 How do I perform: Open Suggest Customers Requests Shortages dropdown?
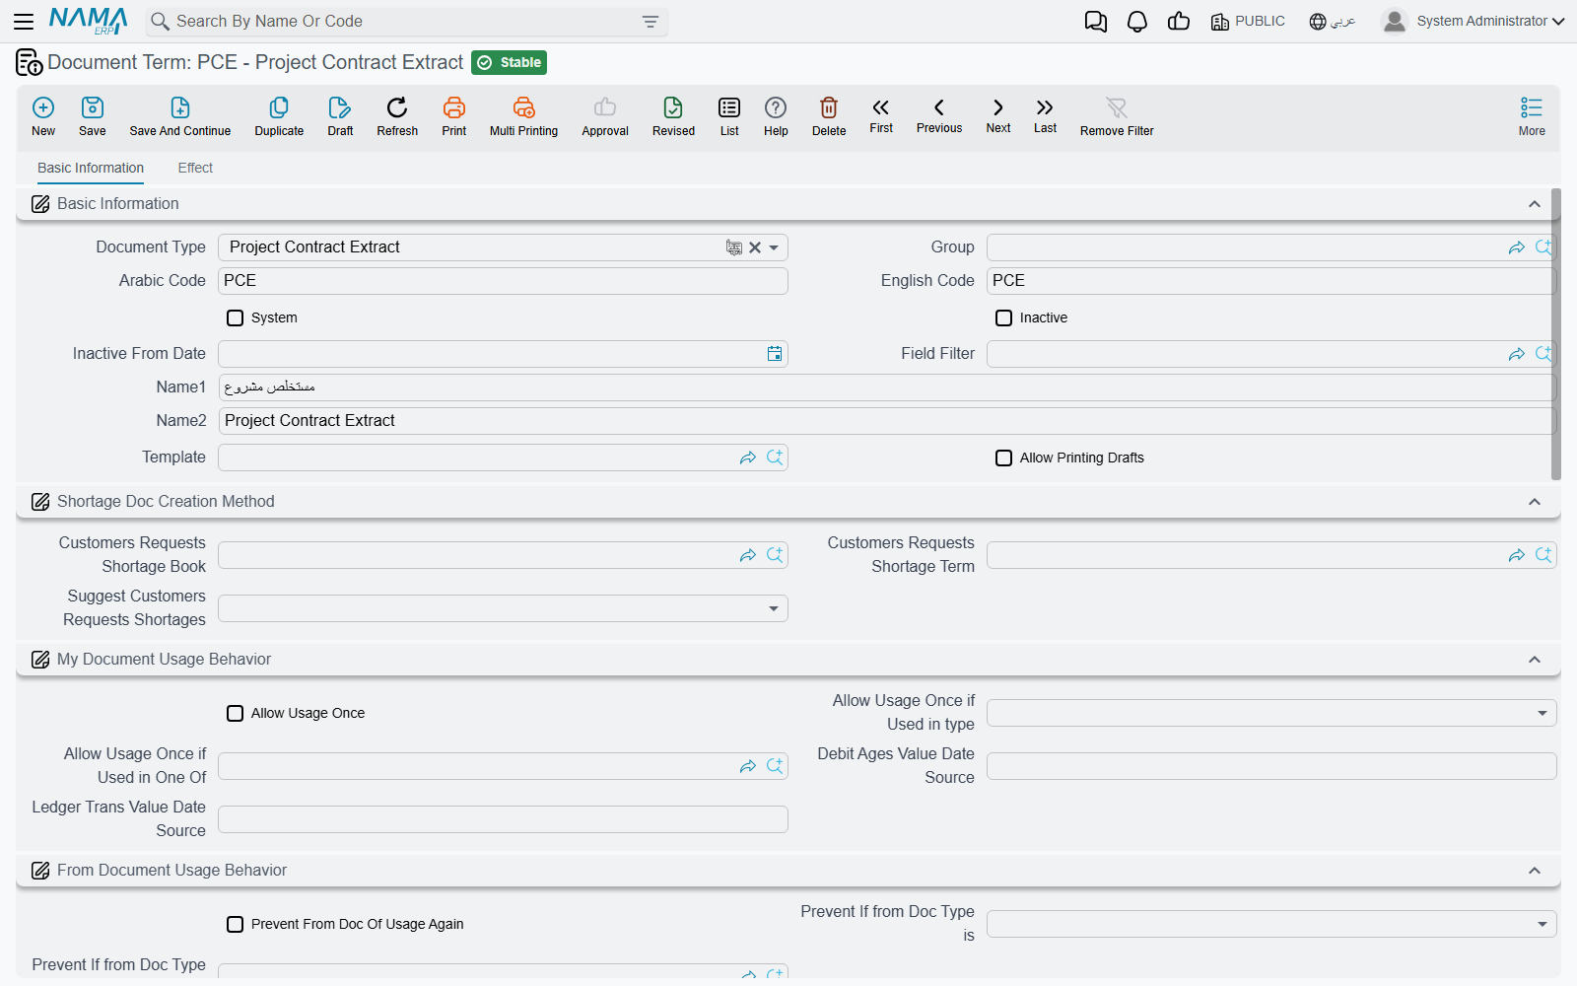click(774, 608)
